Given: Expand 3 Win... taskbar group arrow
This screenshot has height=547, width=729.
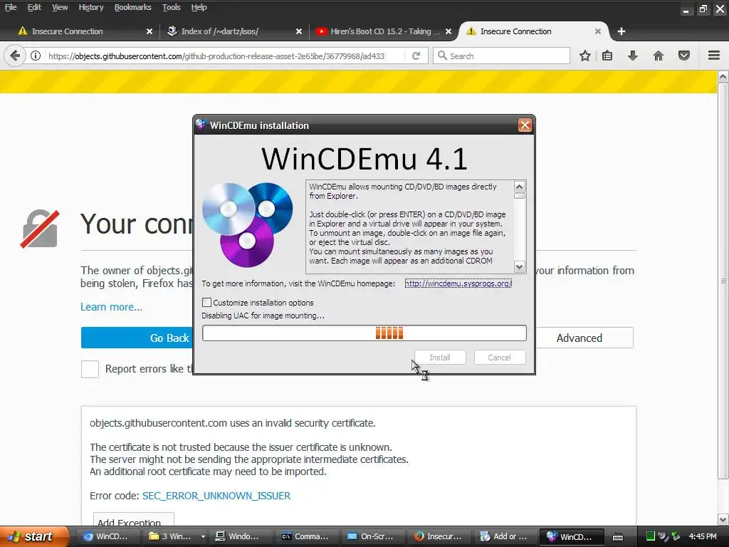Looking at the screenshot, I should tap(203, 536).
